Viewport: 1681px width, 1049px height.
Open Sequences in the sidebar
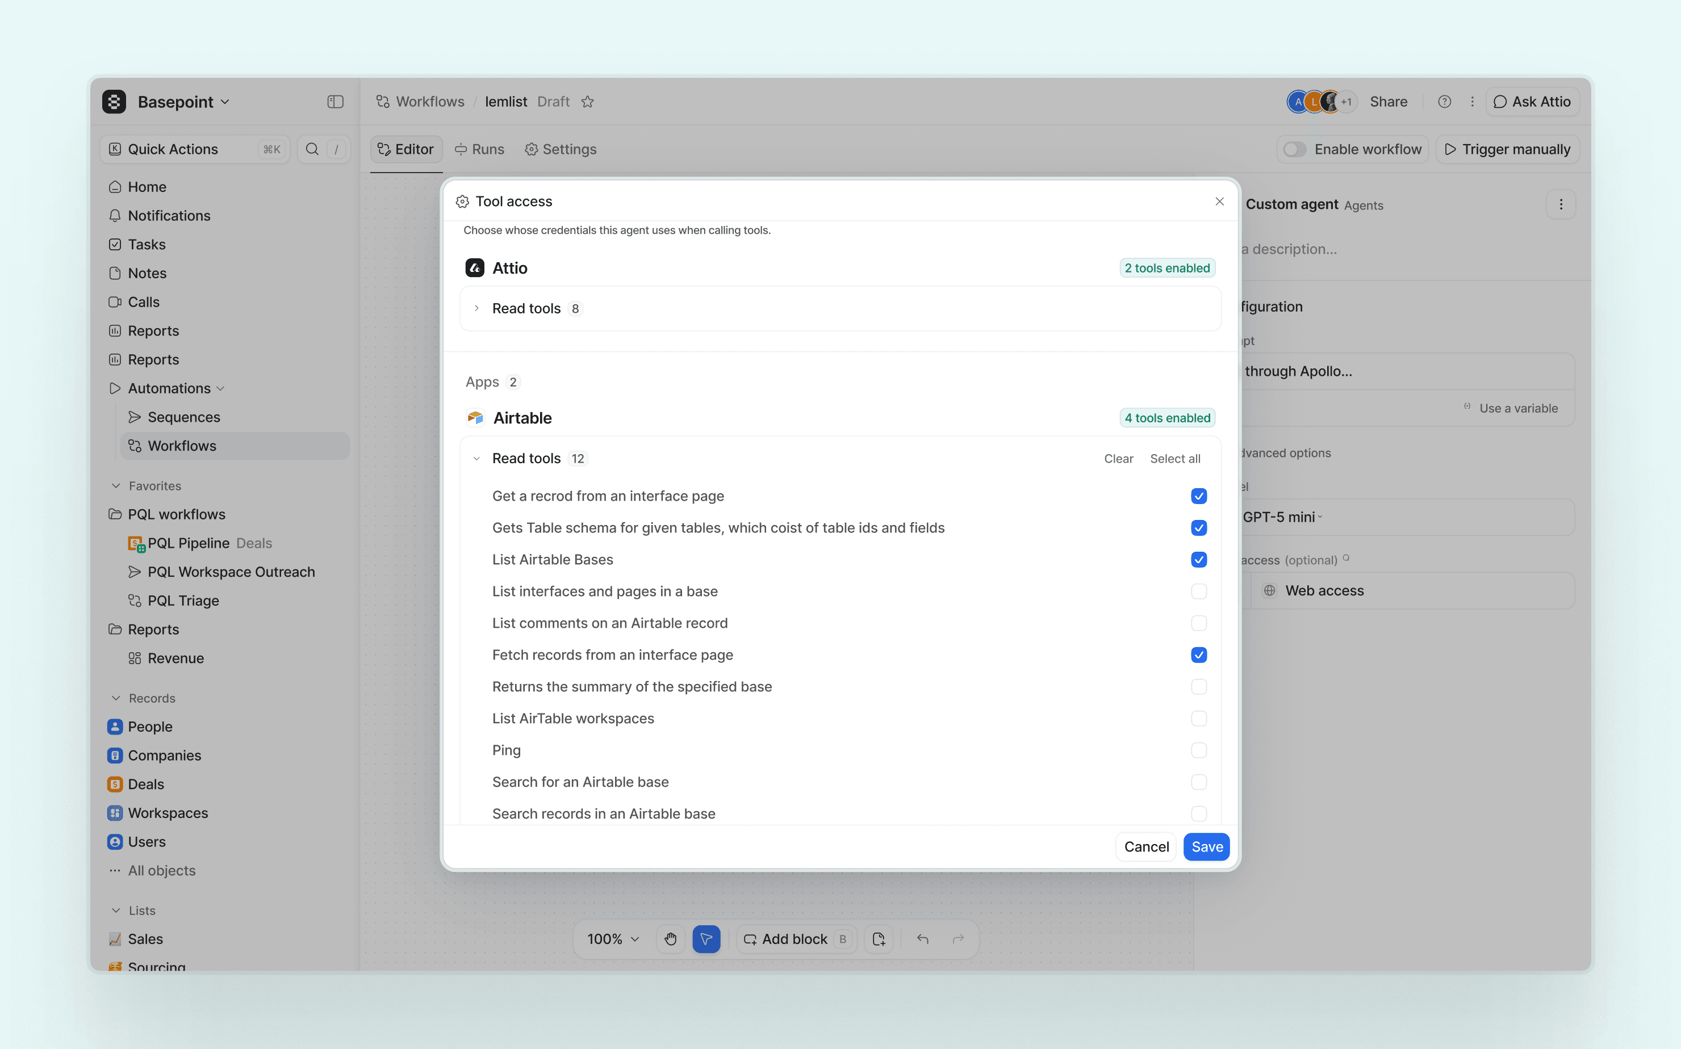[x=175, y=417]
